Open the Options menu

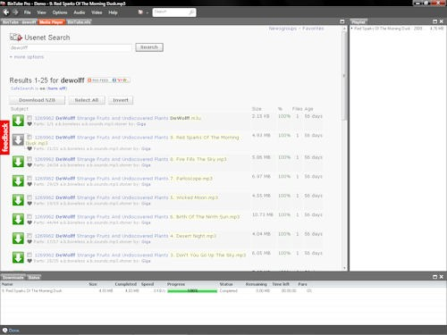(x=60, y=13)
